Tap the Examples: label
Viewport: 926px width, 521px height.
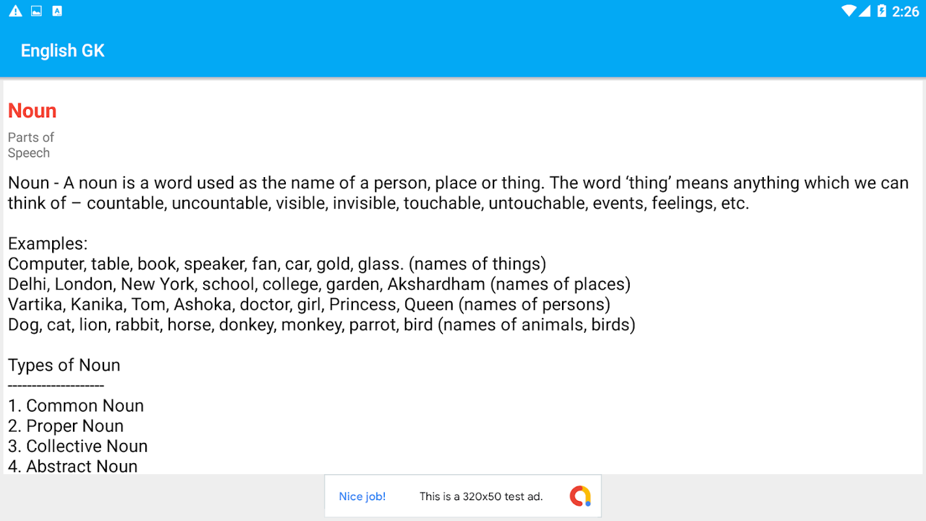(48, 244)
